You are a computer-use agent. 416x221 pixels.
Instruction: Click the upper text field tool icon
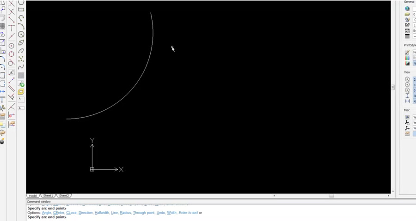click(x=21, y=100)
